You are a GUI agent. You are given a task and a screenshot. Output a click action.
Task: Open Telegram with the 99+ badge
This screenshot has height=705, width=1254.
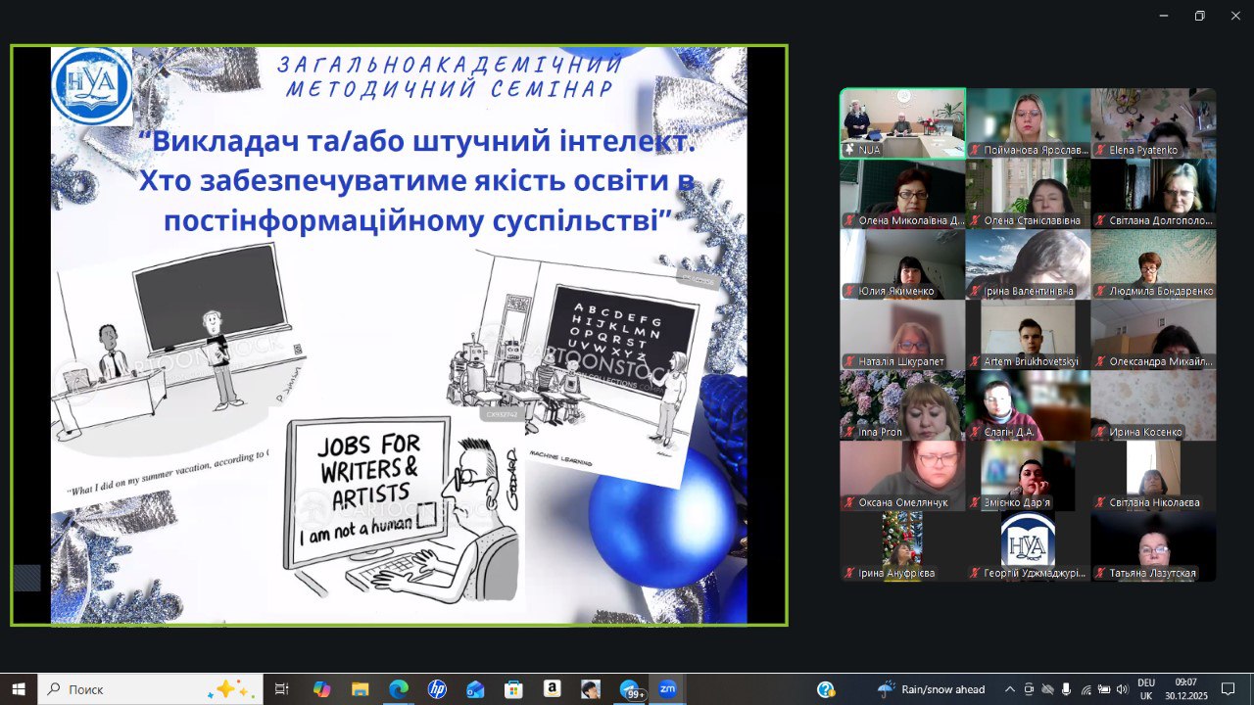[x=631, y=689]
